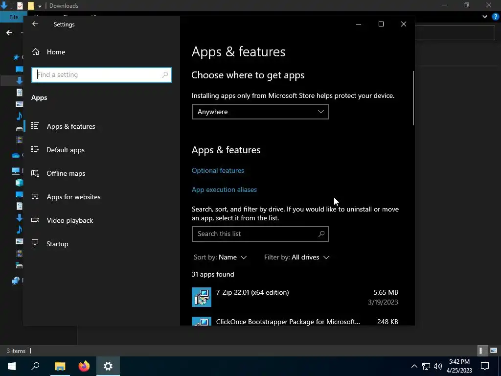Open File tab in Downloads window
The image size is (501, 376).
click(x=13, y=17)
